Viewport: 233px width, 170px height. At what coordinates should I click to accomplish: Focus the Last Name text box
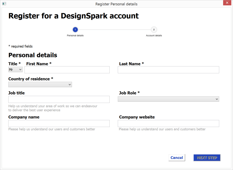[168, 70]
